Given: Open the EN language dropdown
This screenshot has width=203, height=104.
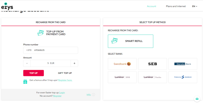Looking at the screenshot, I should tap(195, 6).
